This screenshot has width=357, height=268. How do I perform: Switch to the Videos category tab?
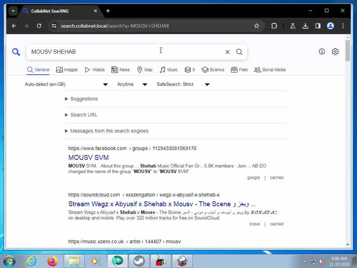94,70
